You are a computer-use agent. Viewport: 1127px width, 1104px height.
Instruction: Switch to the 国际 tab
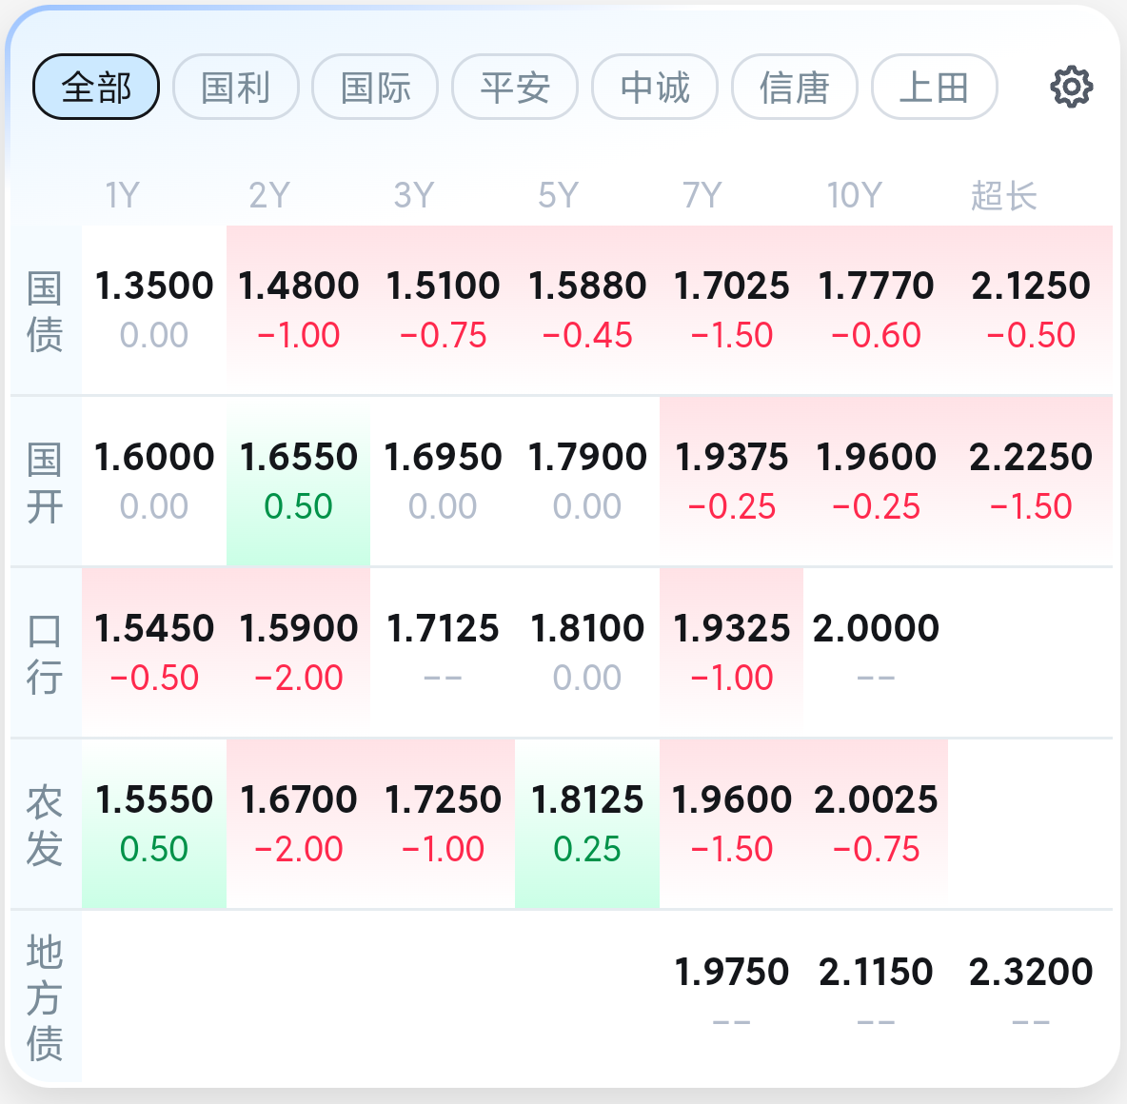375,87
